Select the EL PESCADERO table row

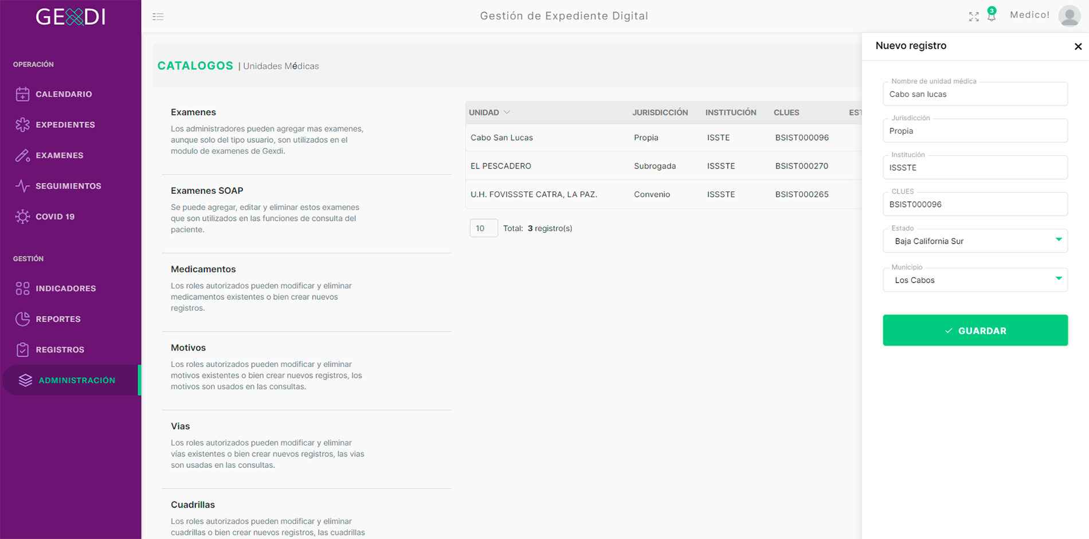click(663, 166)
